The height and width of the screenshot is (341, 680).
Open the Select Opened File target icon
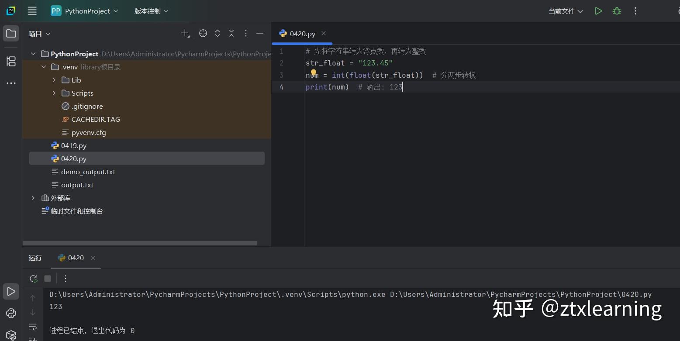click(x=203, y=33)
